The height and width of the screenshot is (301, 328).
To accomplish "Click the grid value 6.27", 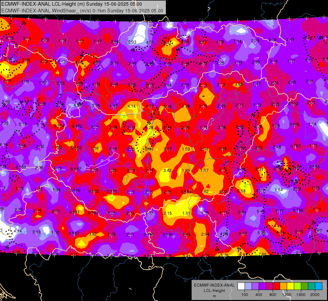I will pos(260,191).
